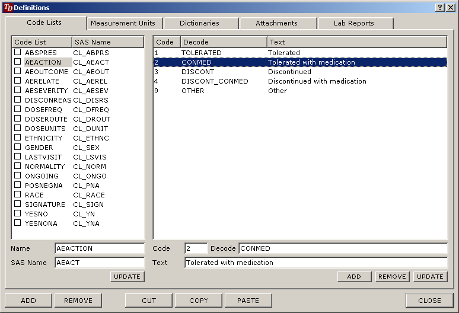The image size is (459, 313).
Task: Click the TD application icon in title bar
Action: tap(8, 8)
